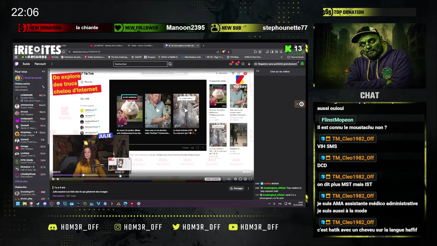Click the video seek bar handle
437x246 pixels.
[x=83, y=175]
